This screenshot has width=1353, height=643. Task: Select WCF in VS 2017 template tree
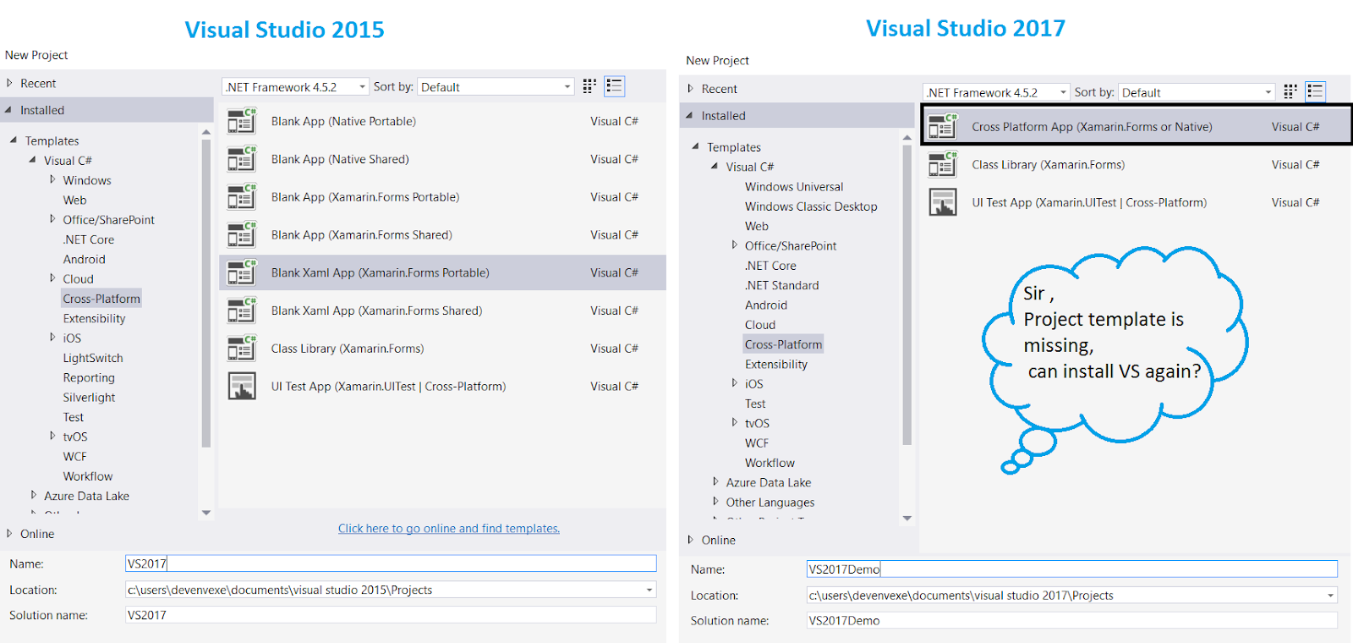click(x=757, y=443)
